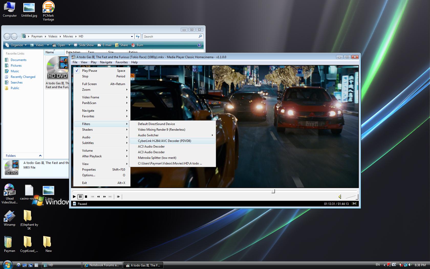Expand the Audio submenu
The image size is (430, 269).
[102, 137]
